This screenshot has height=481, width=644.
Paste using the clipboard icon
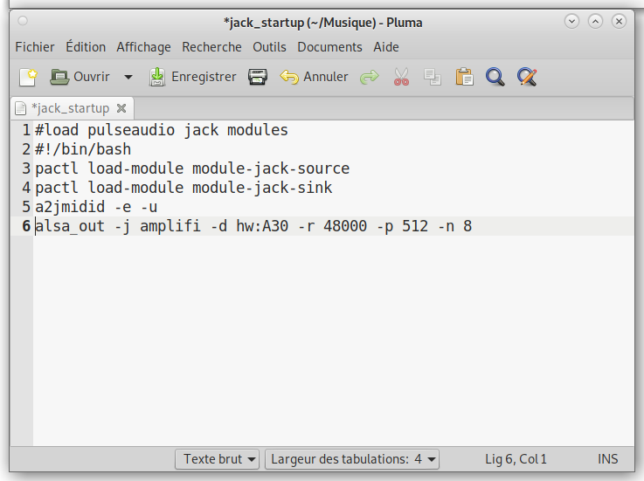coord(464,77)
